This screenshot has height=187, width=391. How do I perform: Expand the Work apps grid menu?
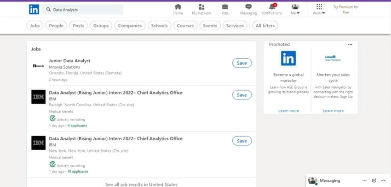pos(319,10)
